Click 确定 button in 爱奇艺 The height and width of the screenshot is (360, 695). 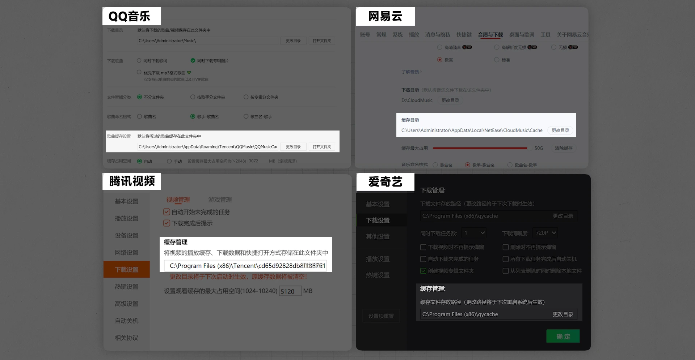click(563, 336)
